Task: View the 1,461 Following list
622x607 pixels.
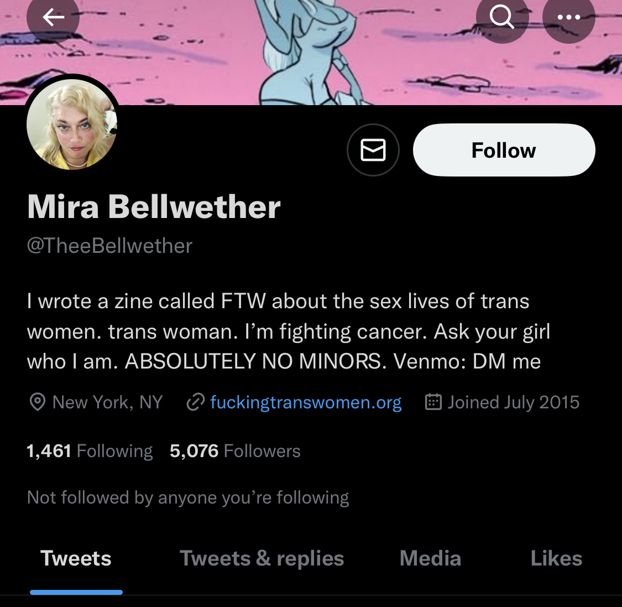Action: click(90, 451)
